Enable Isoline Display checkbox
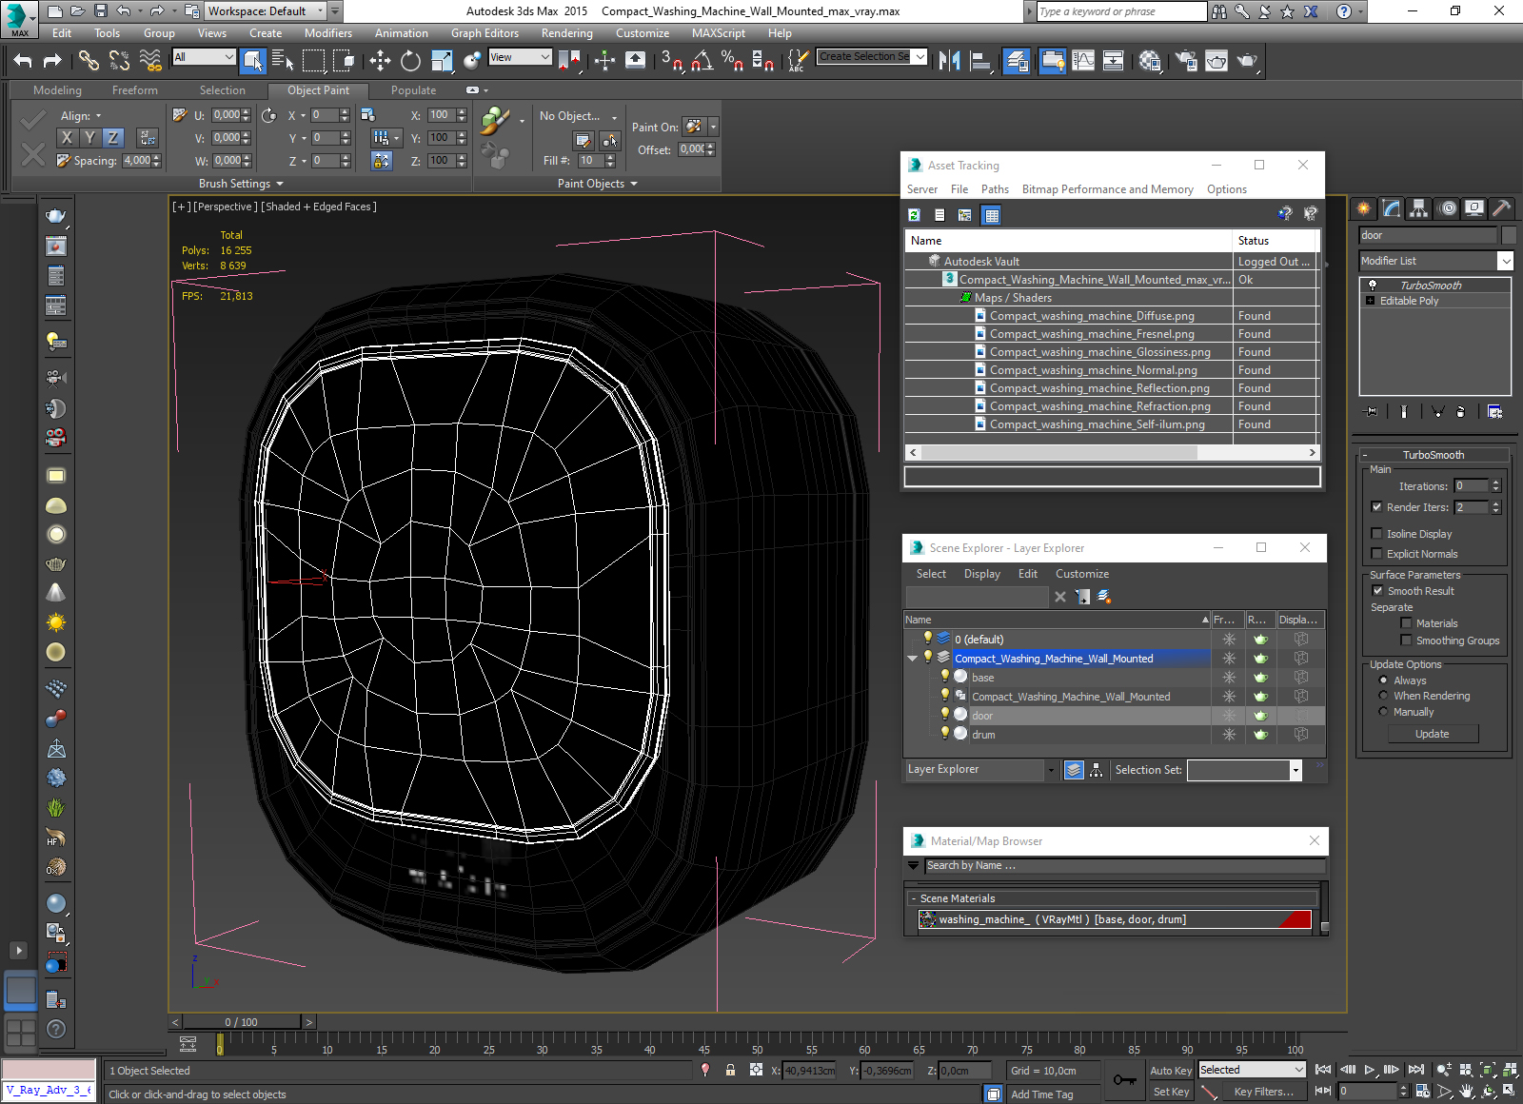This screenshot has width=1523, height=1104. [x=1376, y=534]
